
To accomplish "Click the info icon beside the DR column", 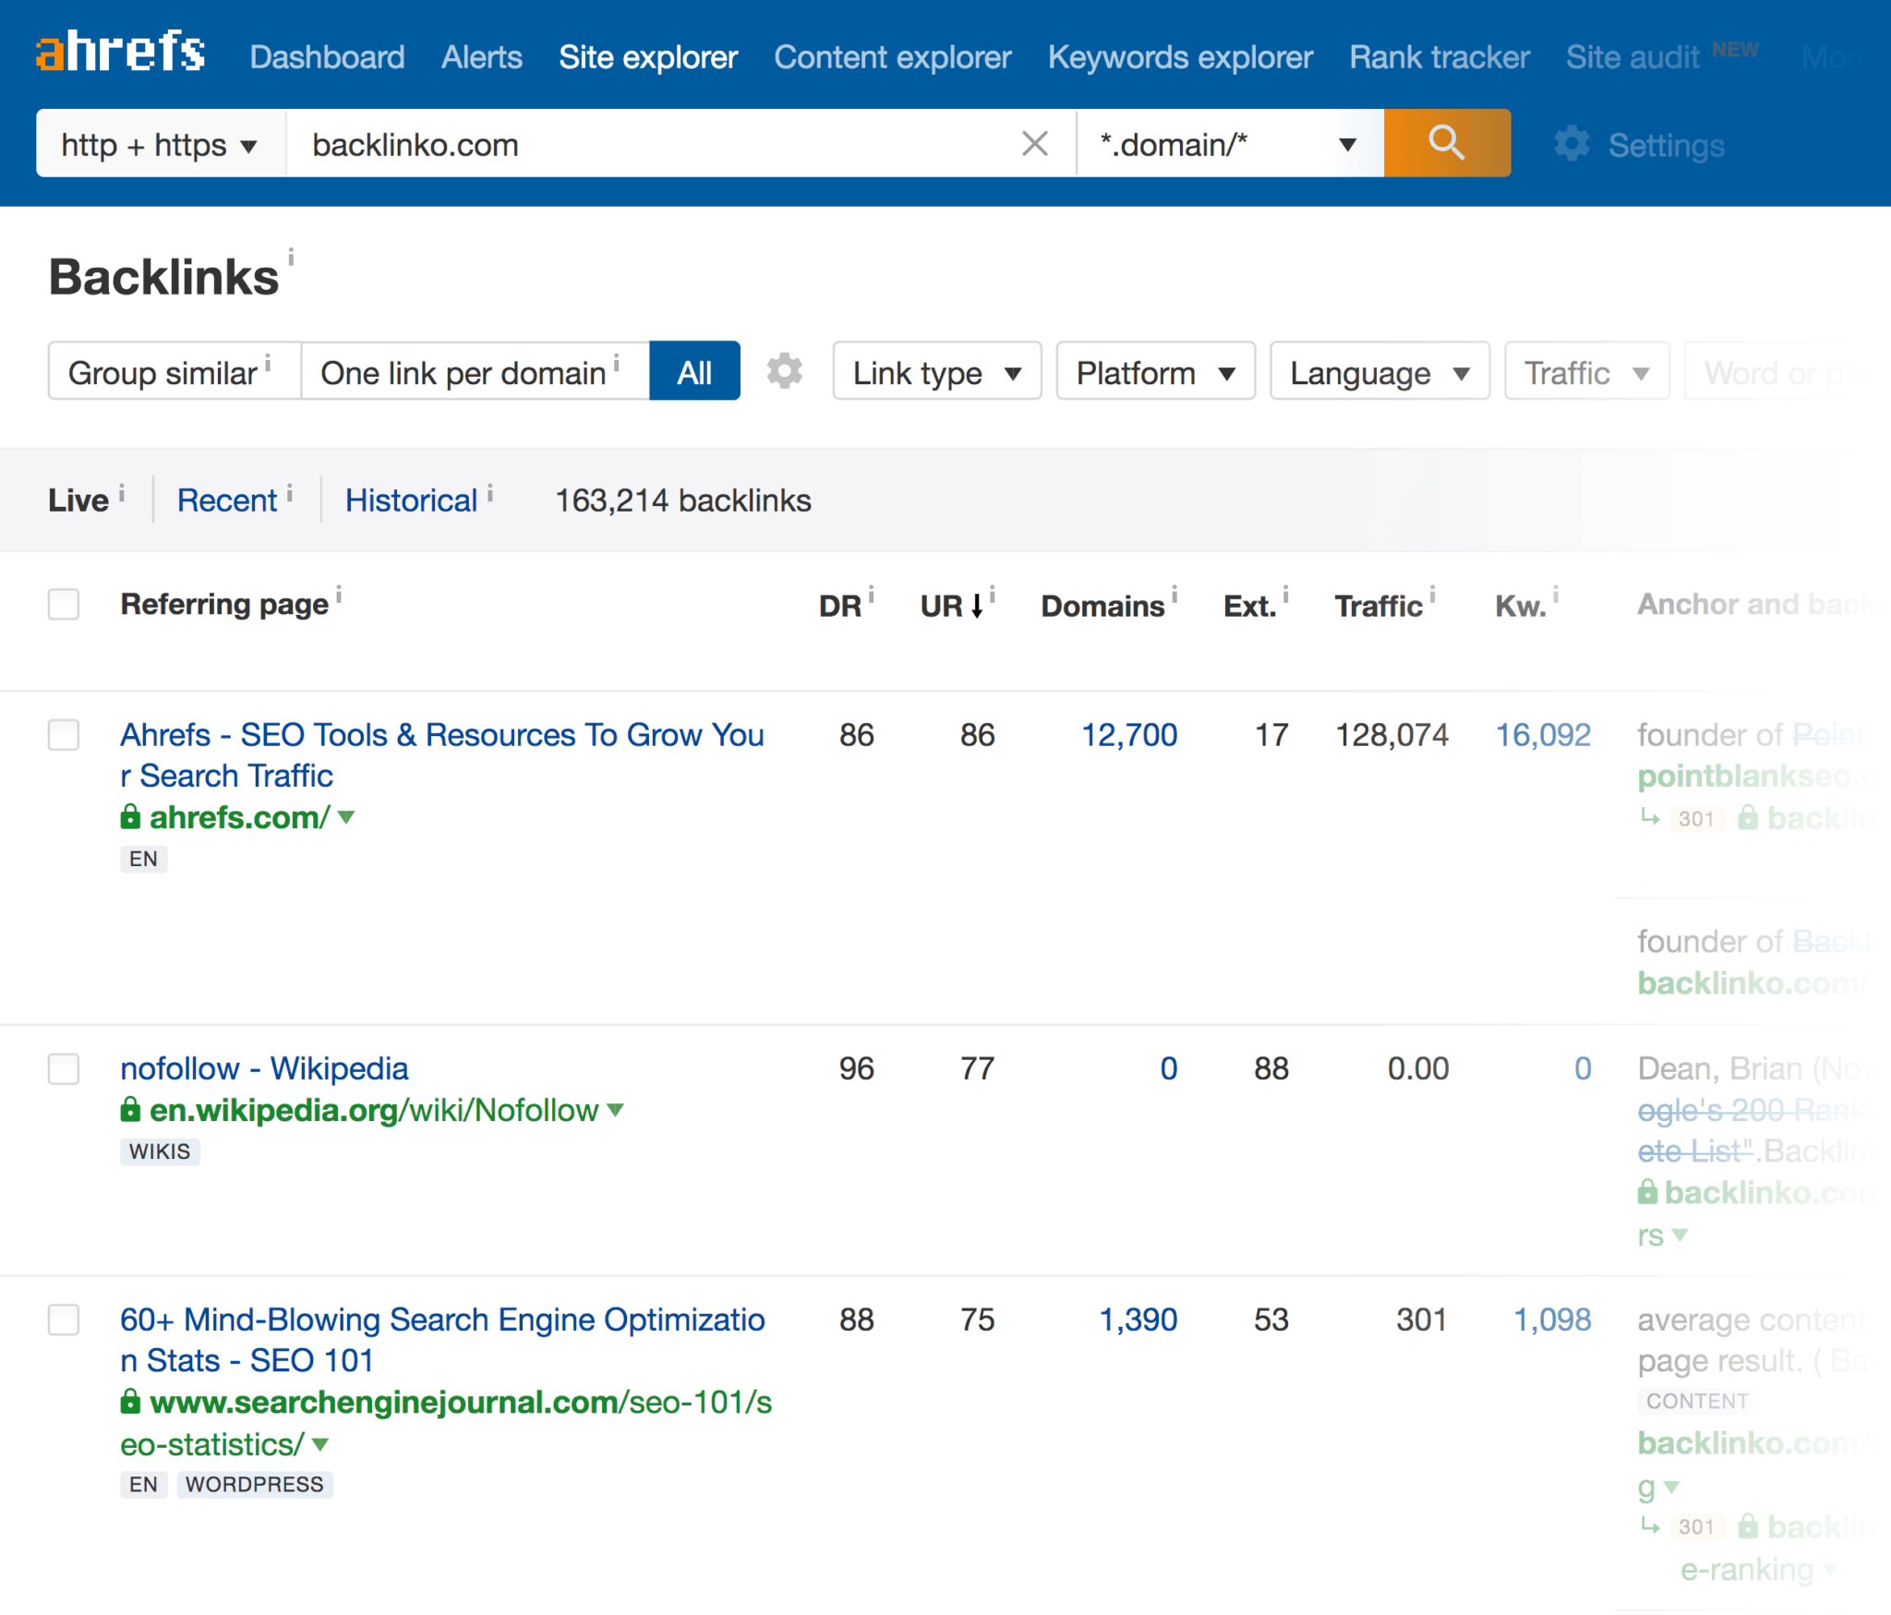I will point(872,594).
